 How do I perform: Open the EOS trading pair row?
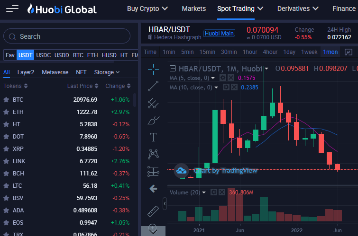point(67,223)
